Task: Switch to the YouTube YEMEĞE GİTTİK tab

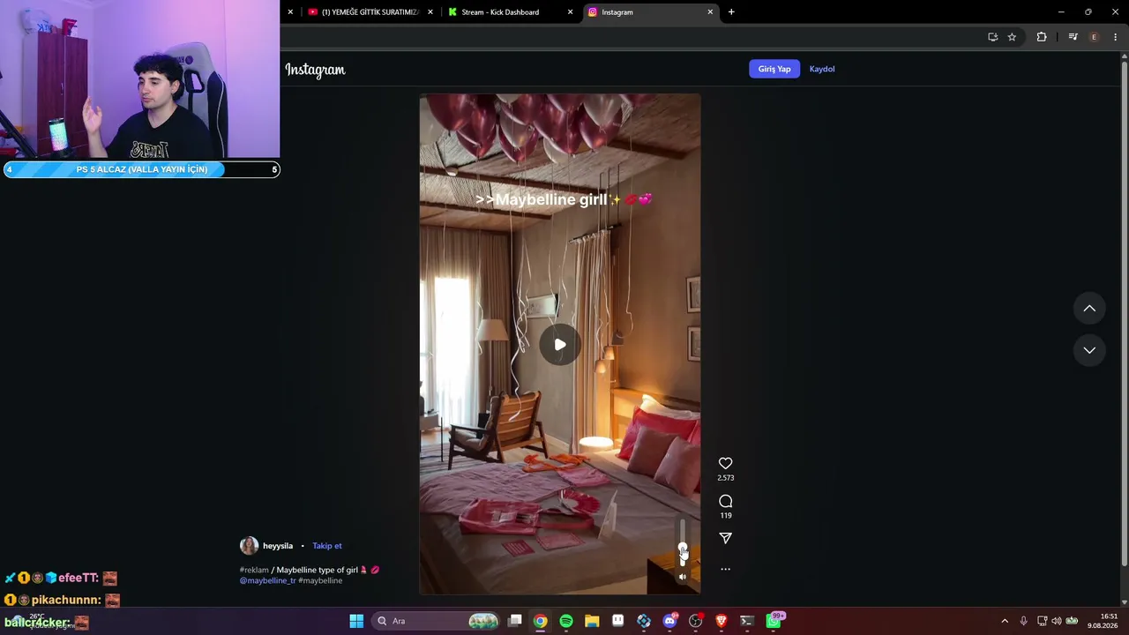Action: (370, 12)
